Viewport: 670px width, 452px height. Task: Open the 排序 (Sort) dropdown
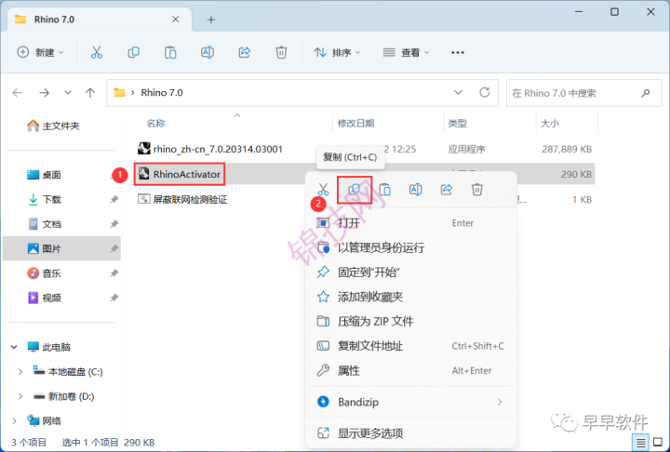click(x=338, y=53)
